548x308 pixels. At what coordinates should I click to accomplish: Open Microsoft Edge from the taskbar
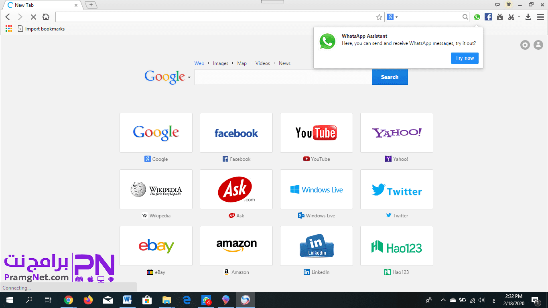point(187,300)
